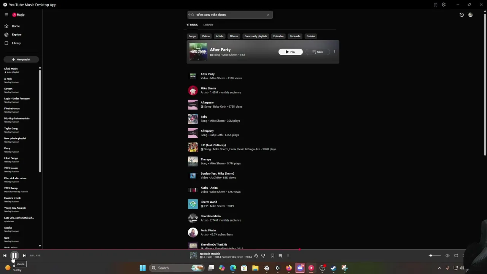Open more options for After Party

pos(334,52)
